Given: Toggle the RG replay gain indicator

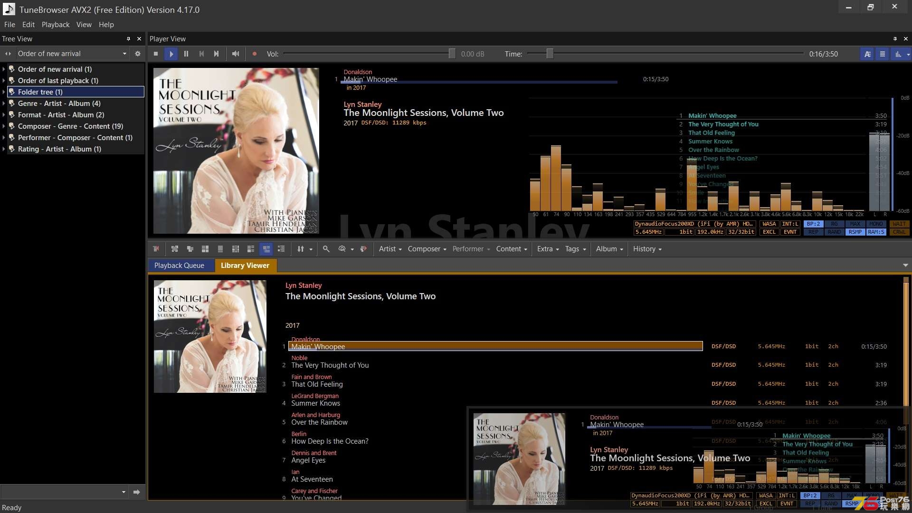Looking at the screenshot, I should tap(835, 224).
